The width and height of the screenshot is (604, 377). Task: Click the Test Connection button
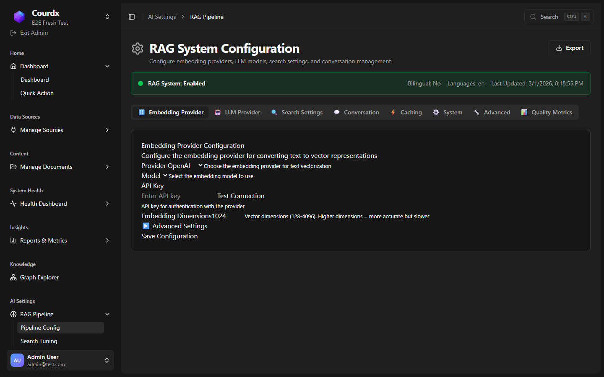[241, 196]
